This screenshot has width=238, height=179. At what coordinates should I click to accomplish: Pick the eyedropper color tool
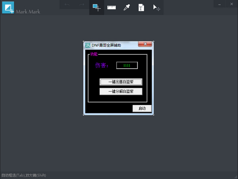(x=127, y=8)
